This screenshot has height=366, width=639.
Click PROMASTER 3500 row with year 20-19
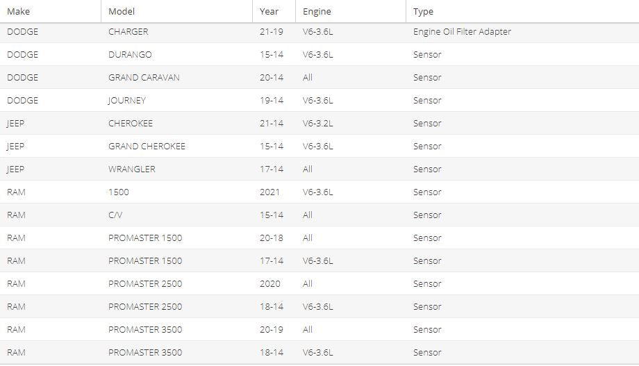[x=319, y=329]
